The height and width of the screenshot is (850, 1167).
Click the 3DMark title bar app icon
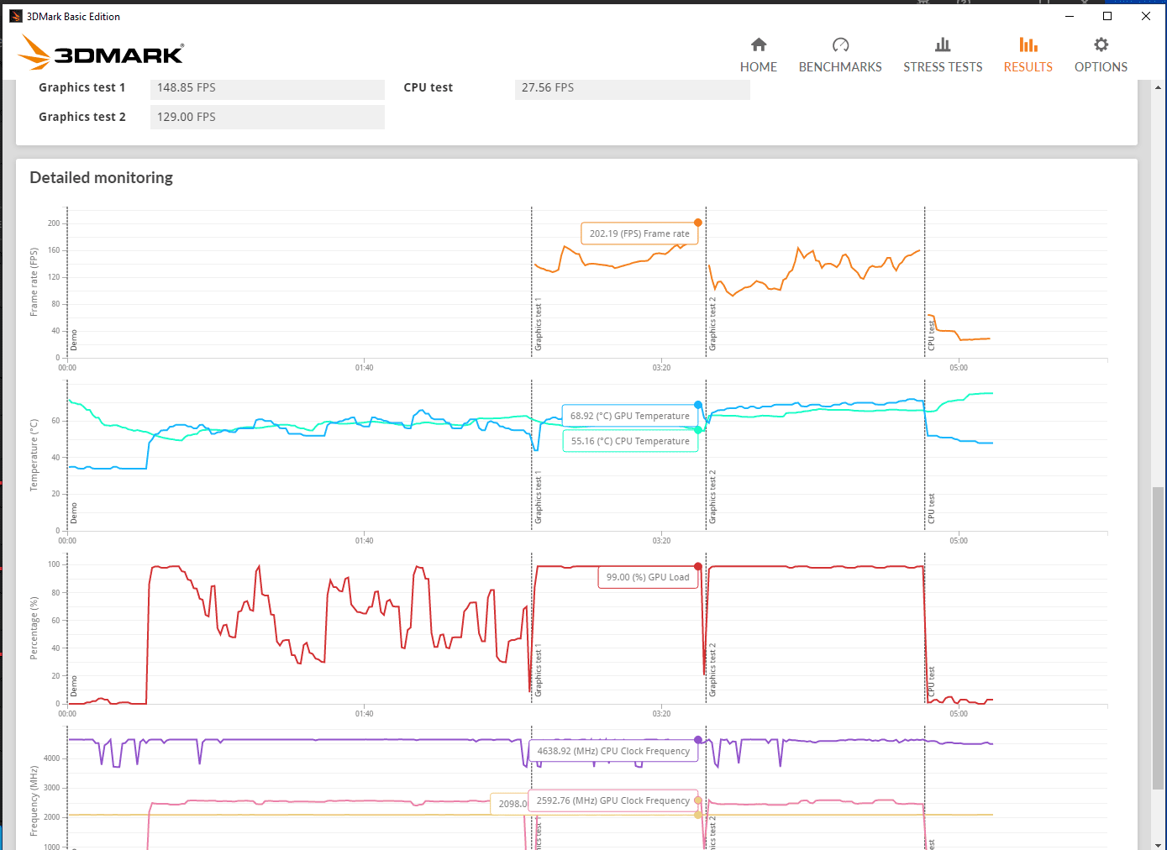pyautogui.click(x=15, y=16)
